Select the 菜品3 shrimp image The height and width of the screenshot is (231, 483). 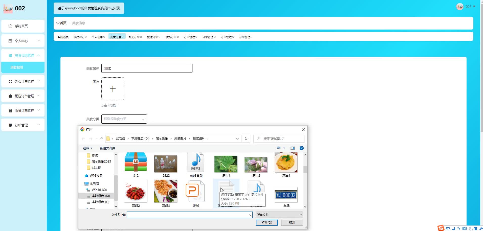pyautogui.click(x=166, y=193)
